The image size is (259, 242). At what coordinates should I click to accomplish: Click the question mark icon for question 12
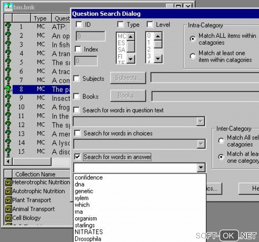click(x=8, y=125)
